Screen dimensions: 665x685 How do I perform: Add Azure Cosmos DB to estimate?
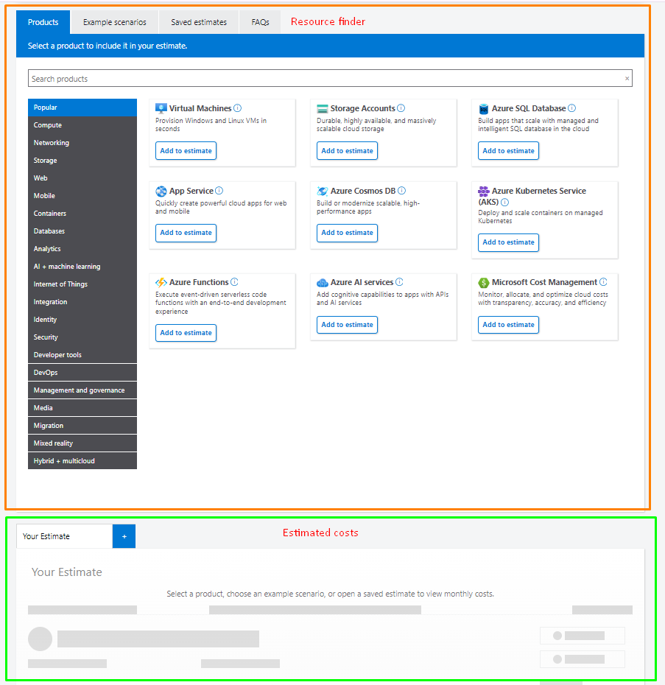tap(347, 233)
